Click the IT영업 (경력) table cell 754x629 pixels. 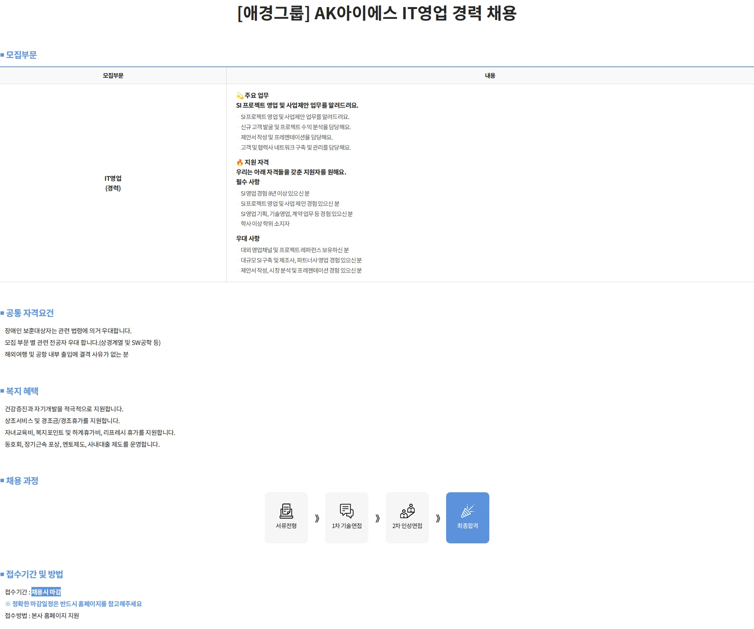click(113, 183)
